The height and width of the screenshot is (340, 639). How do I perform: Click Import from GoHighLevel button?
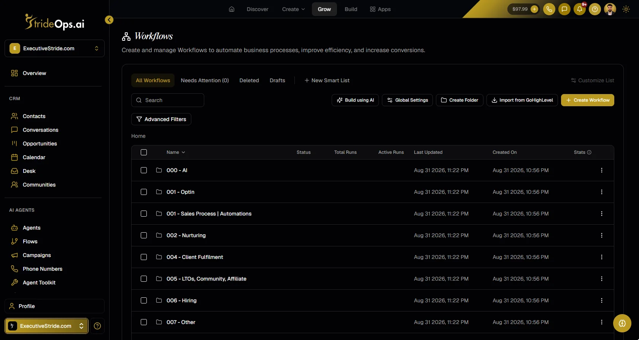point(522,100)
